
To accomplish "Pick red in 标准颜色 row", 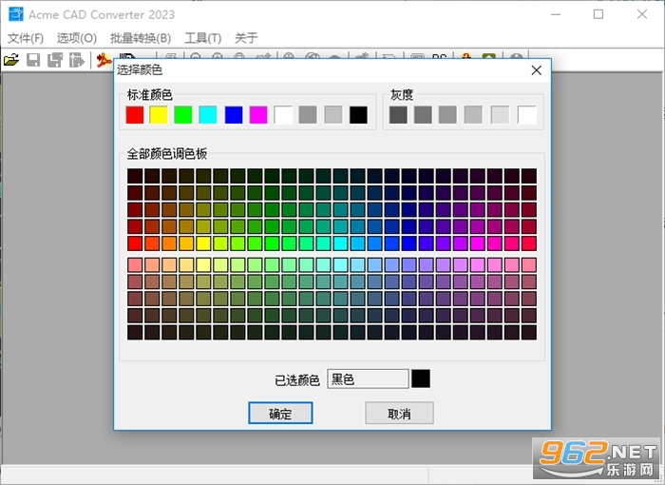I will [135, 115].
